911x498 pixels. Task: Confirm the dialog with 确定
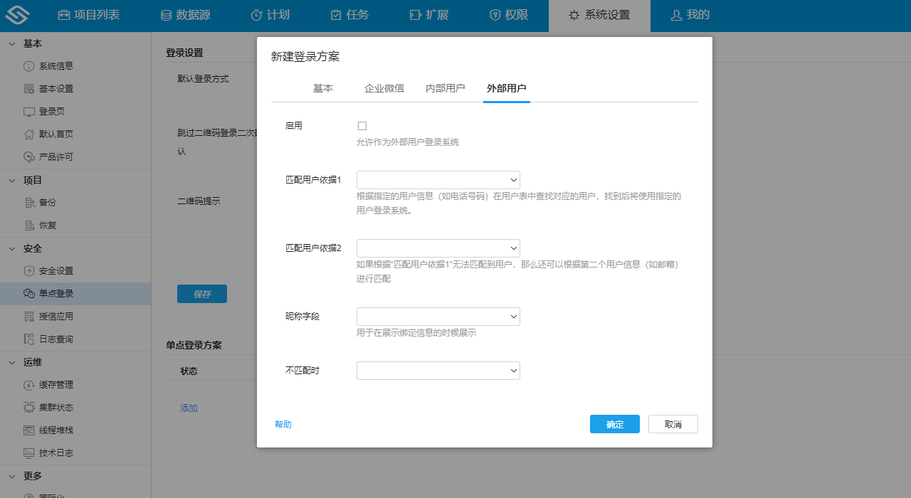point(614,423)
